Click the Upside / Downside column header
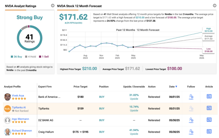This screenshot has height=138, width=219. [134, 87]
